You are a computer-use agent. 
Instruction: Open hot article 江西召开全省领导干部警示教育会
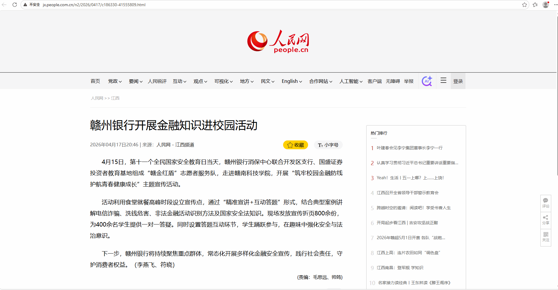(x=407, y=193)
